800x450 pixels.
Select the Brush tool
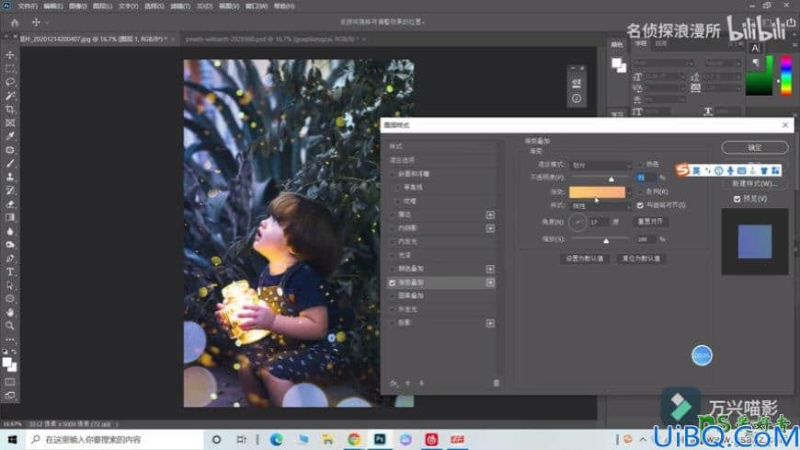10,164
